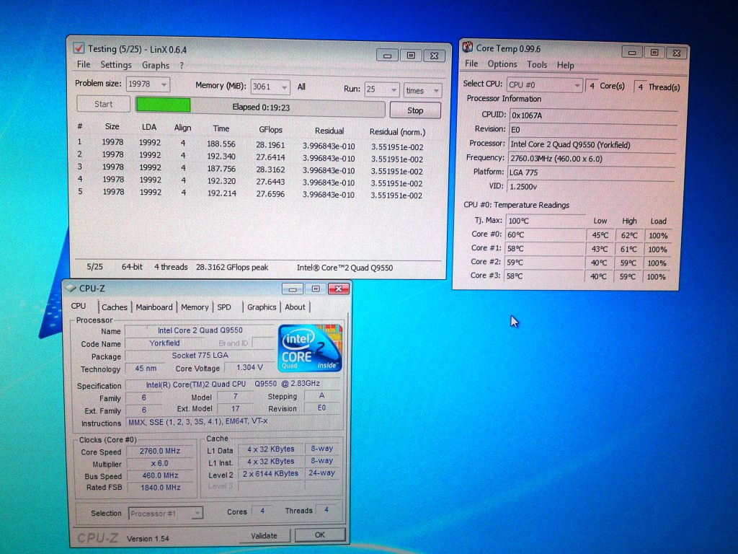The height and width of the screenshot is (554, 738).
Task: Open the LinX question mark help menu
Action: pyautogui.click(x=181, y=66)
